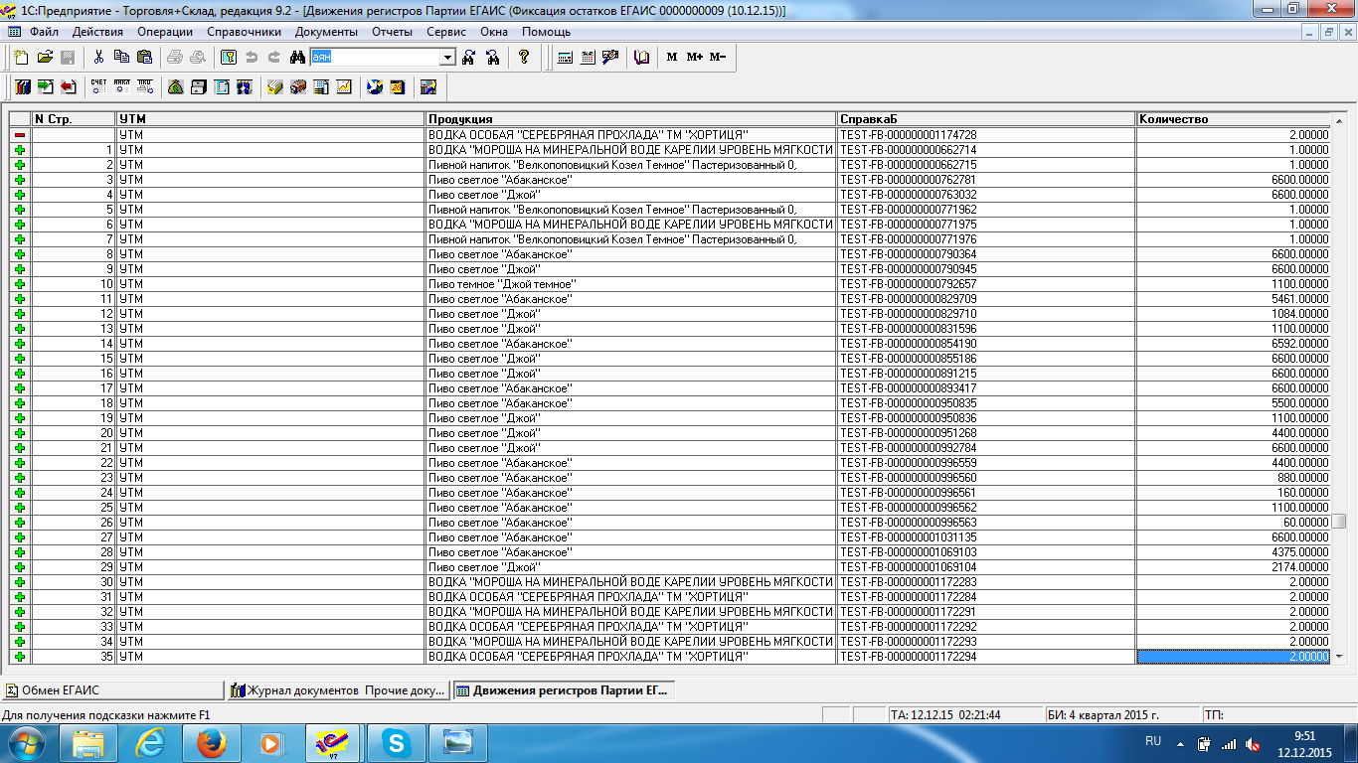Open the Файл menu
1358x763 pixels.
[x=44, y=32]
